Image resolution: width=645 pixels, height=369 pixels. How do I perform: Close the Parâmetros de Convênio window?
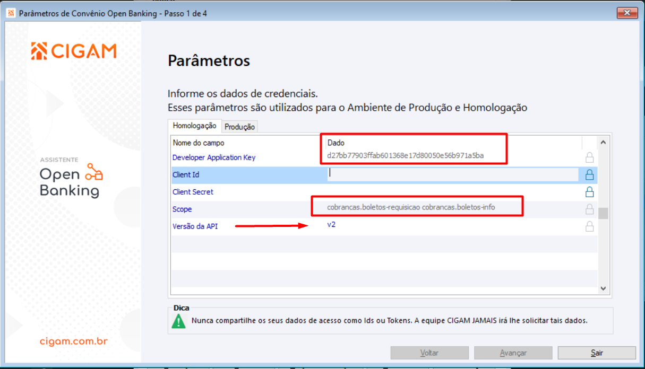pos(627,13)
